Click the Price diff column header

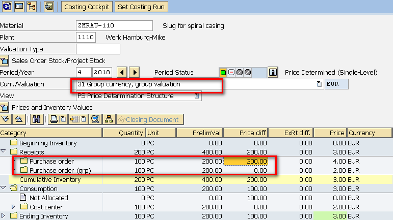(246, 133)
